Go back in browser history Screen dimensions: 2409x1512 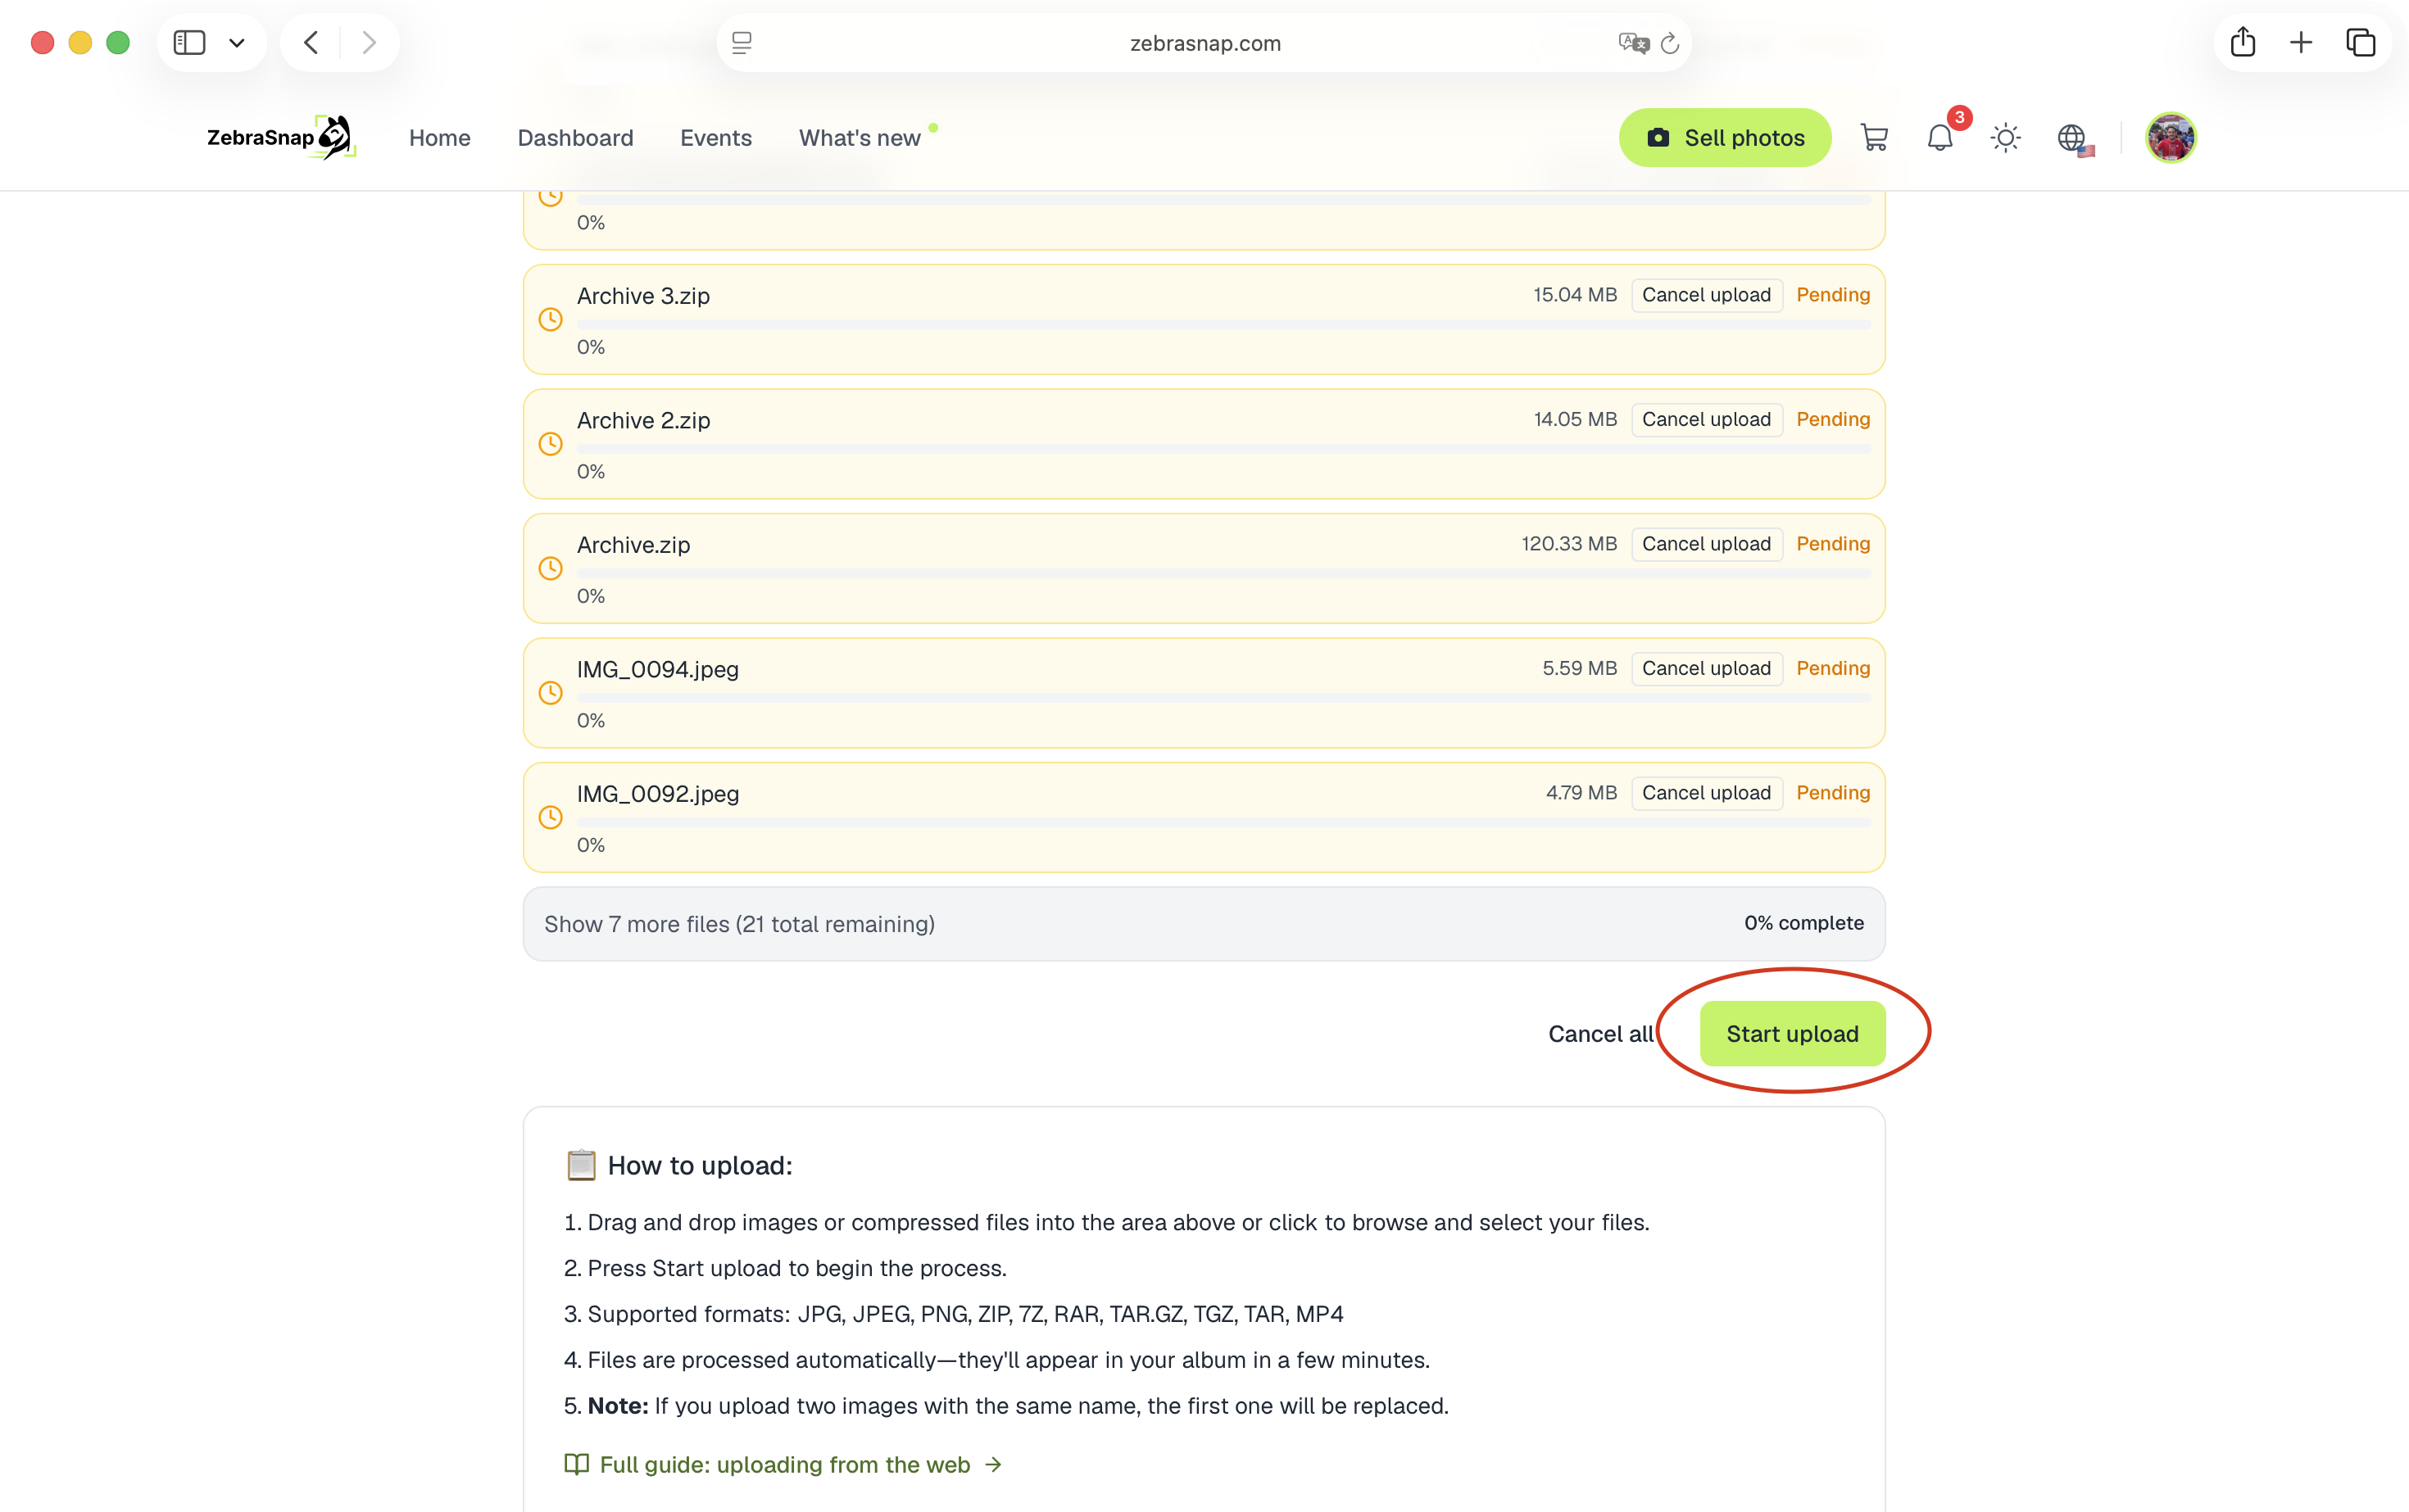[x=311, y=43]
